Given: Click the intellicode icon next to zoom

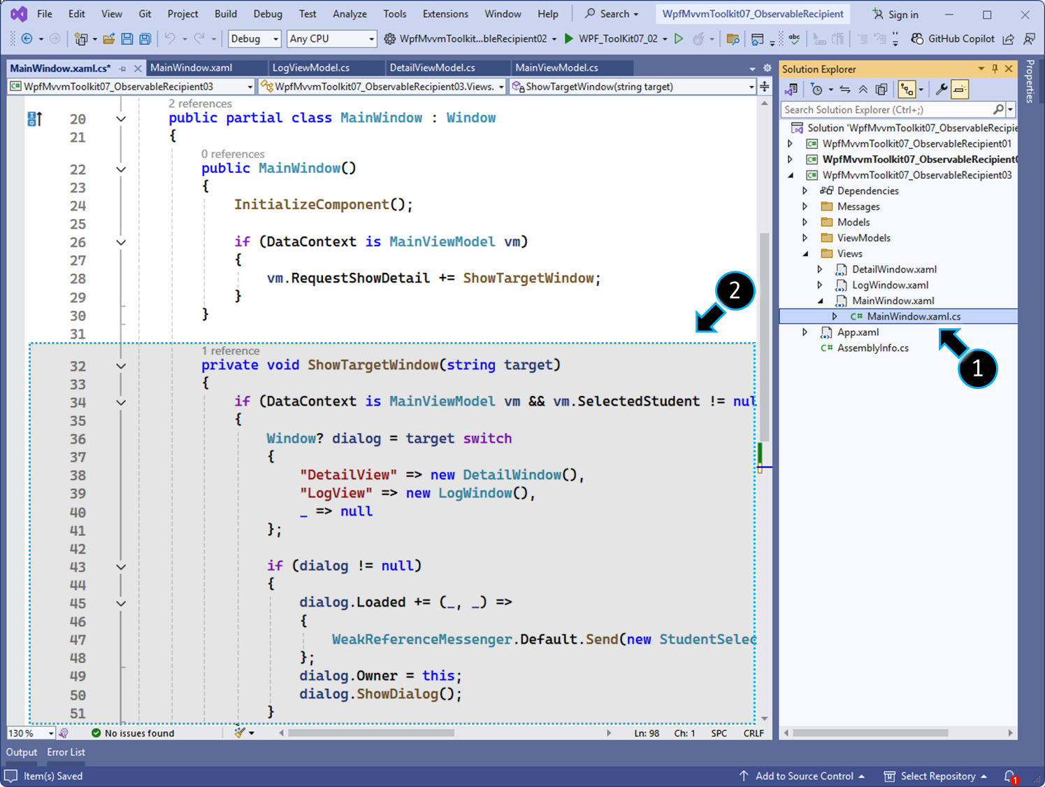Looking at the screenshot, I should pos(64,733).
